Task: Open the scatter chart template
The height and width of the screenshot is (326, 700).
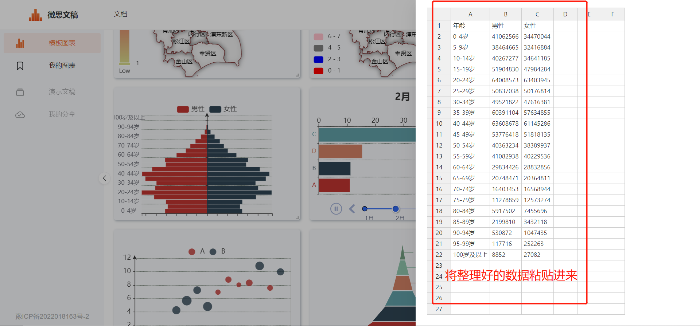Action: (207, 277)
